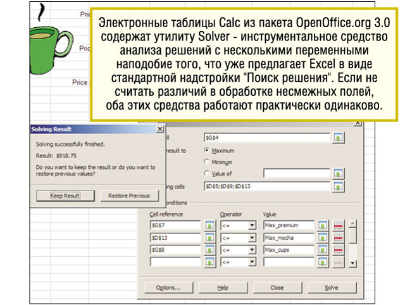Click value field Max_cups
Viewport: 405px width, 305px height.
point(289,250)
